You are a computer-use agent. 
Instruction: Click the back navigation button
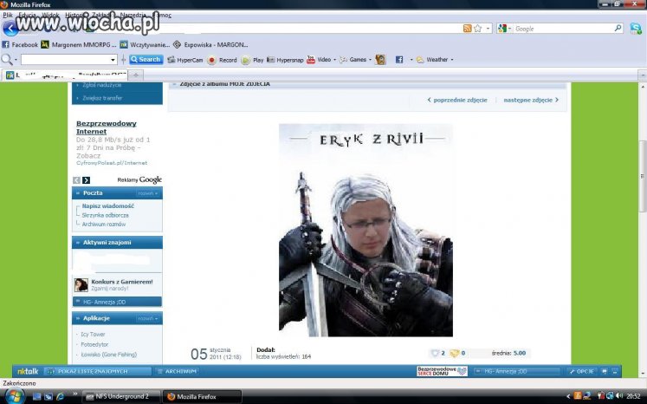point(10,29)
